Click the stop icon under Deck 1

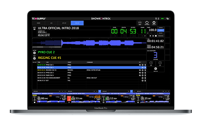(35, 102)
